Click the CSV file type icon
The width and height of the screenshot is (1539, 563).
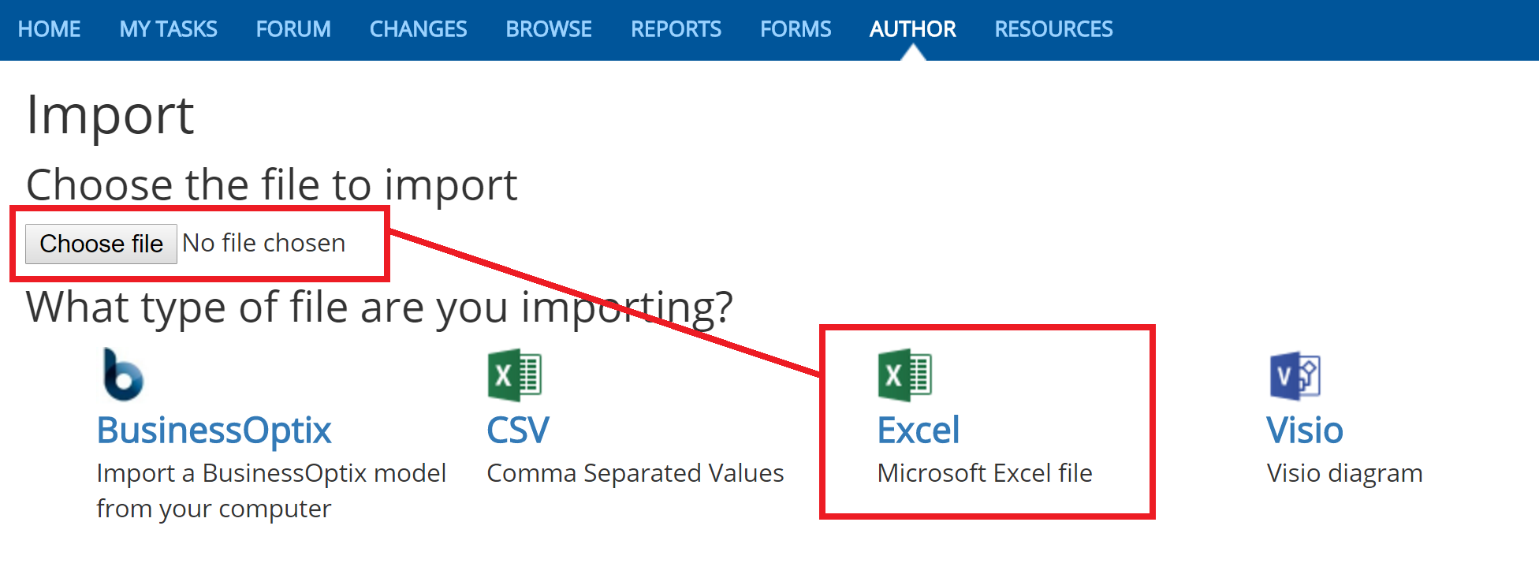pyautogui.click(x=514, y=375)
